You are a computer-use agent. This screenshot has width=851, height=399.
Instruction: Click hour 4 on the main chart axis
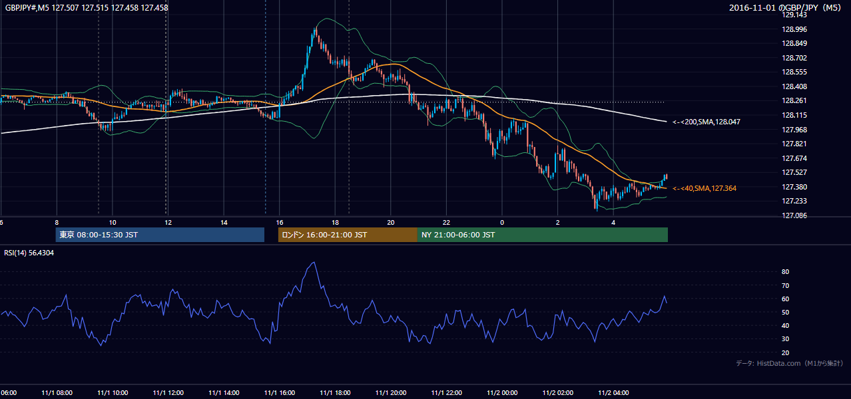pyautogui.click(x=613, y=222)
